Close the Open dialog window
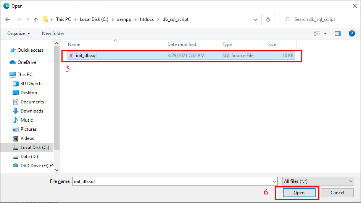Image resolution: width=361 pixels, height=203 pixels. (x=355, y=6)
